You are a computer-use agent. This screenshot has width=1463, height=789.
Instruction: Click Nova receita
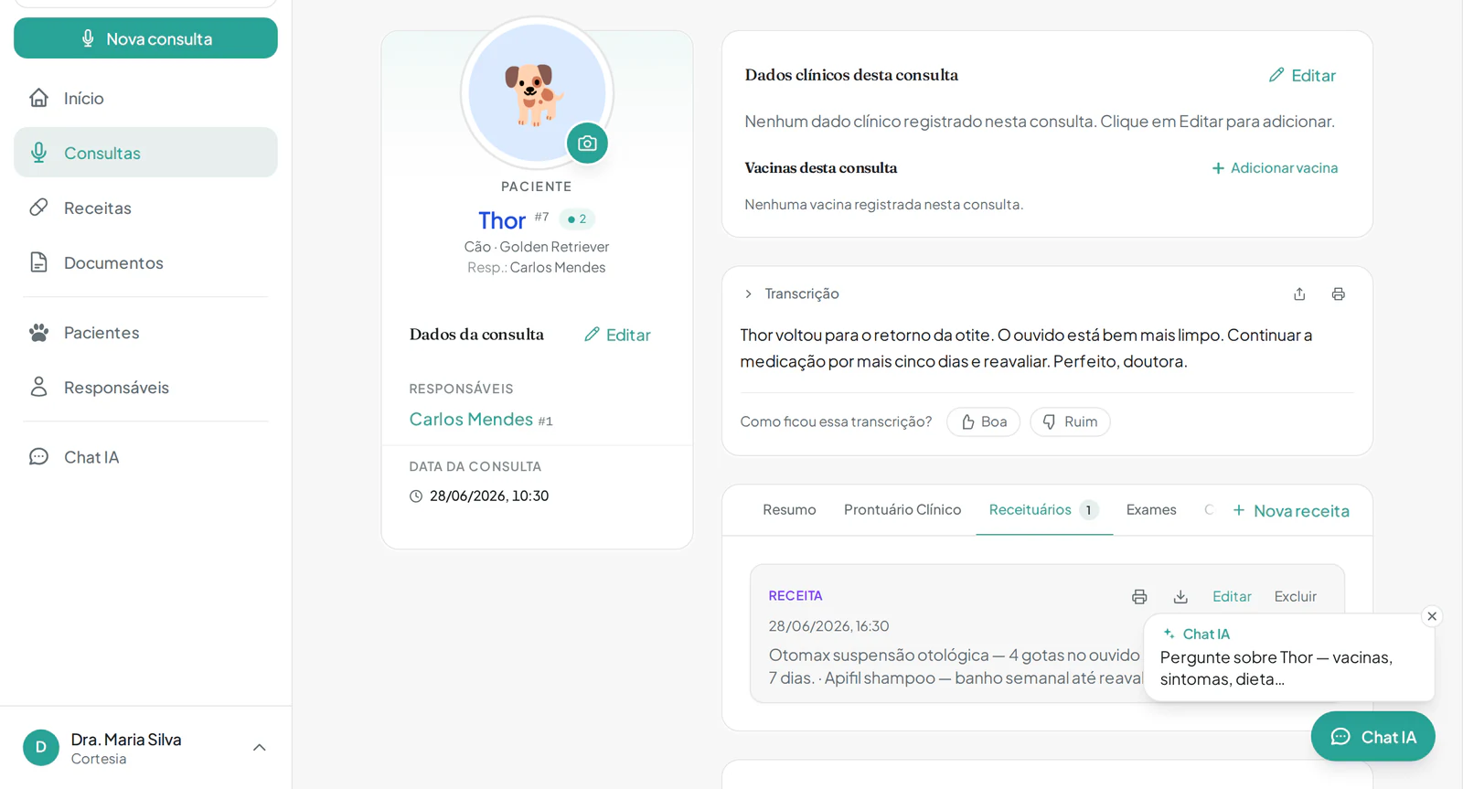coord(1290,510)
